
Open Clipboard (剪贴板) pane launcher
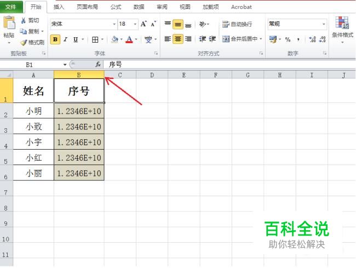(x=44, y=53)
